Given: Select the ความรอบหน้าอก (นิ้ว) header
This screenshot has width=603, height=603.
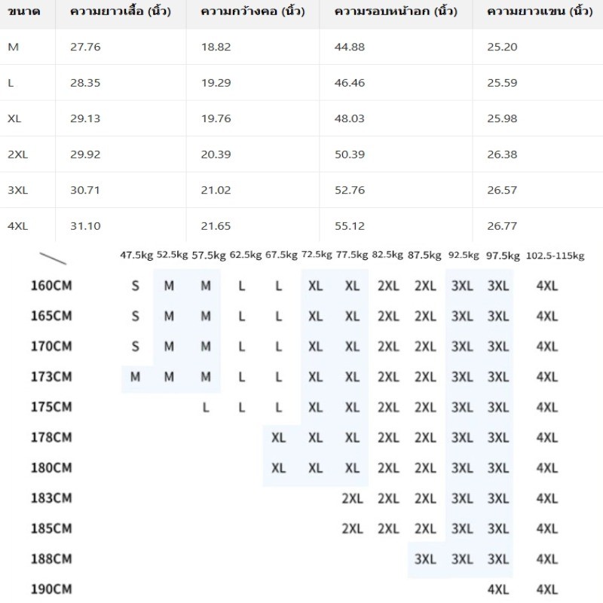Looking at the screenshot, I should [x=396, y=11].
